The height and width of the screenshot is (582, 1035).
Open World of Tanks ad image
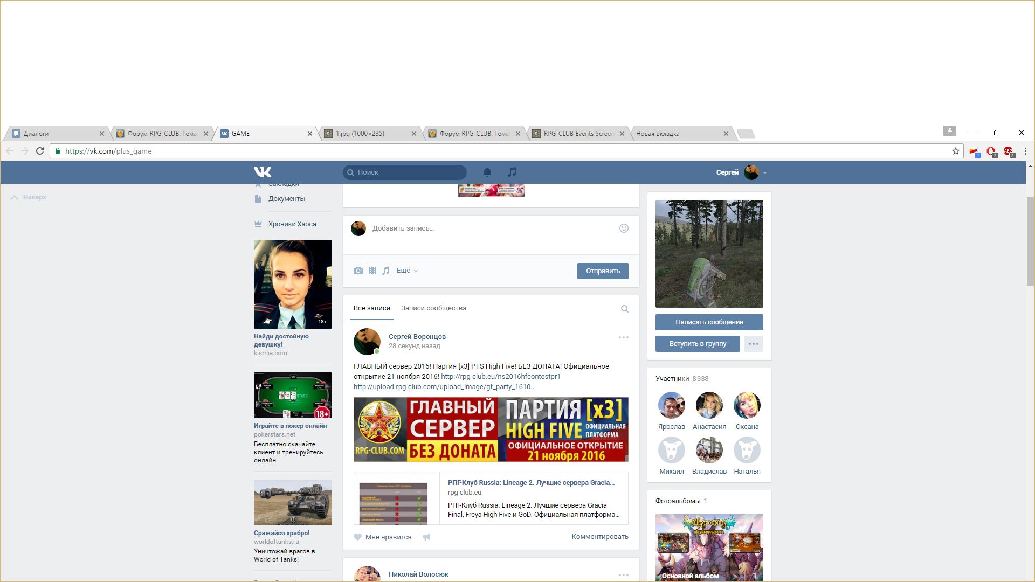coord(293,502)
